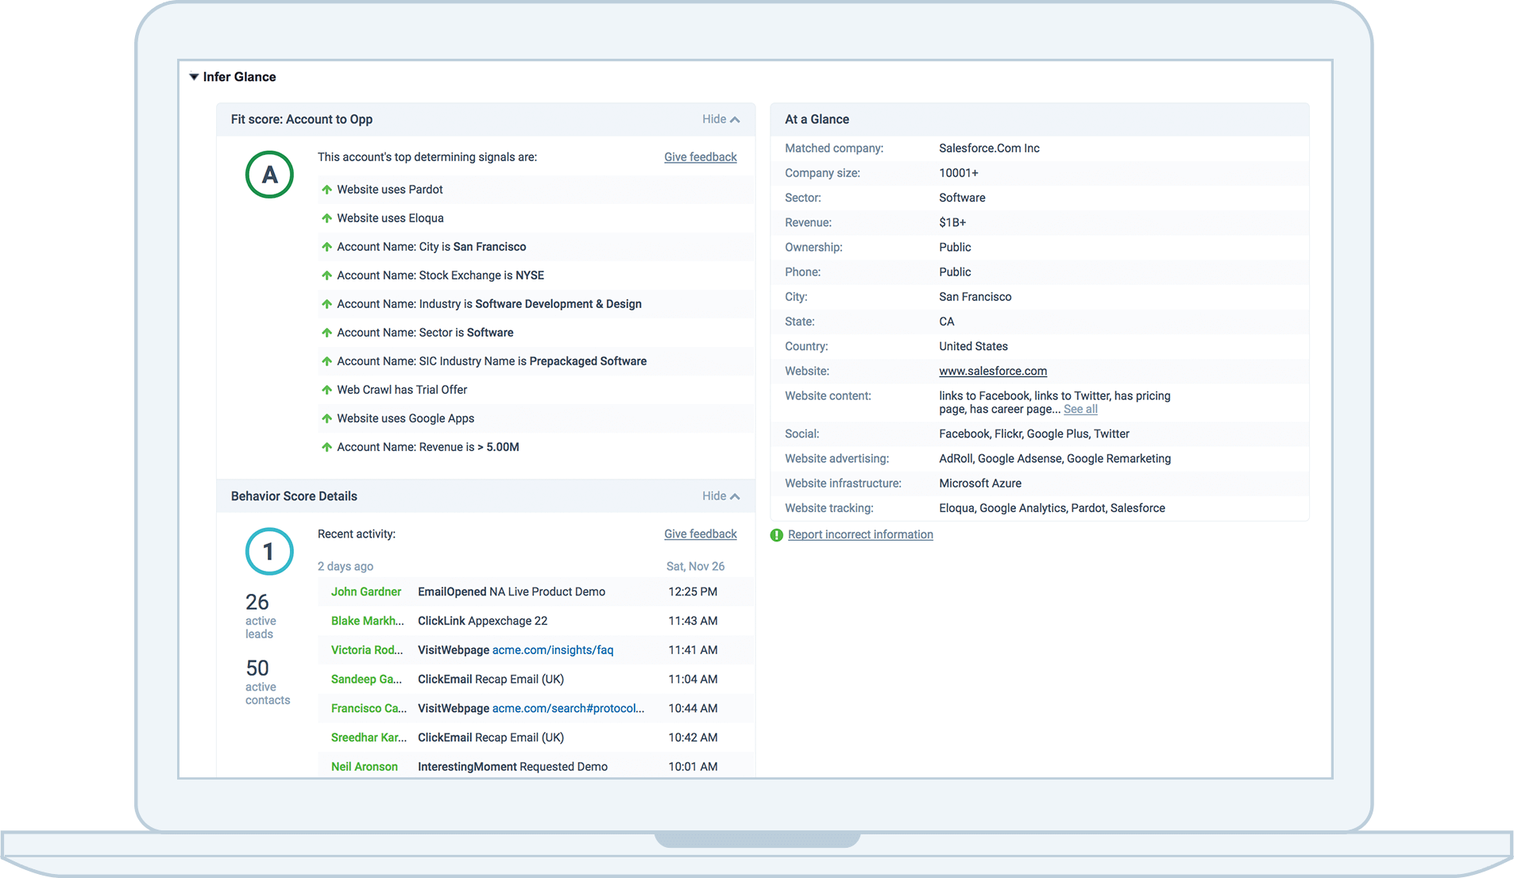
Task: Select matched company Salesforce.Com Inc
Action: (989, 148)
